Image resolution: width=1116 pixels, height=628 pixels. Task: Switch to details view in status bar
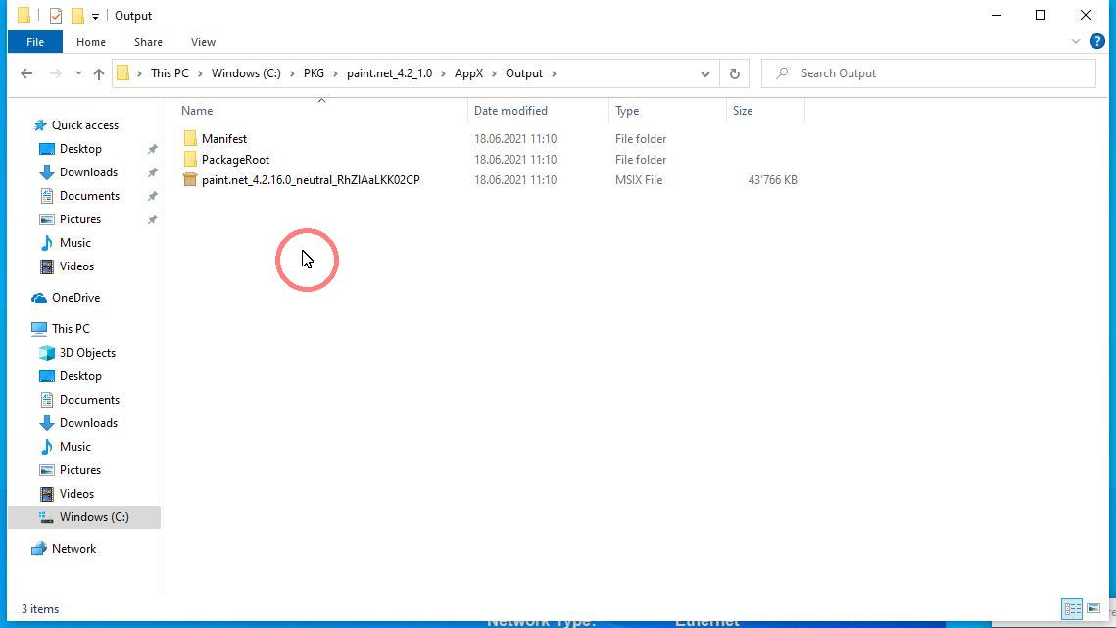click(1072, 609)
